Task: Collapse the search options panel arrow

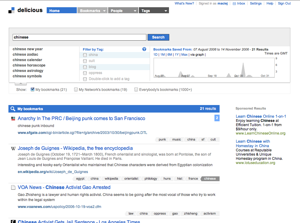Action: [x=21, y=84]
